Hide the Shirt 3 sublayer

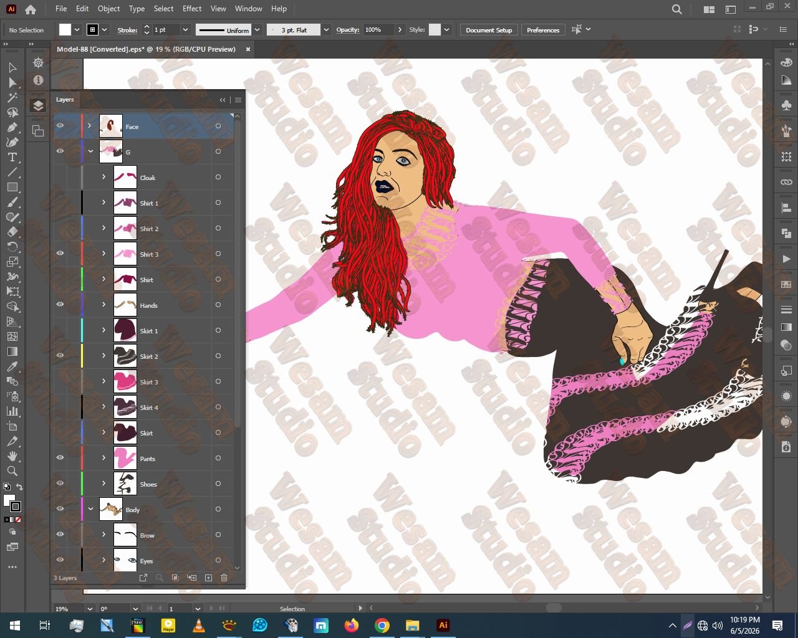(60, 254)
